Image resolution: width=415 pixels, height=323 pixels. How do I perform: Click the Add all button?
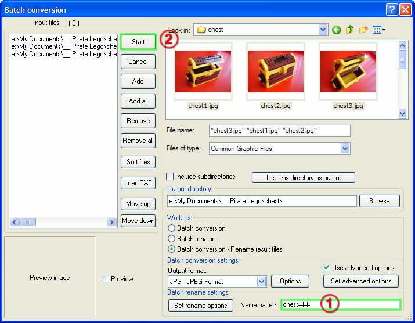pos(138,101)
